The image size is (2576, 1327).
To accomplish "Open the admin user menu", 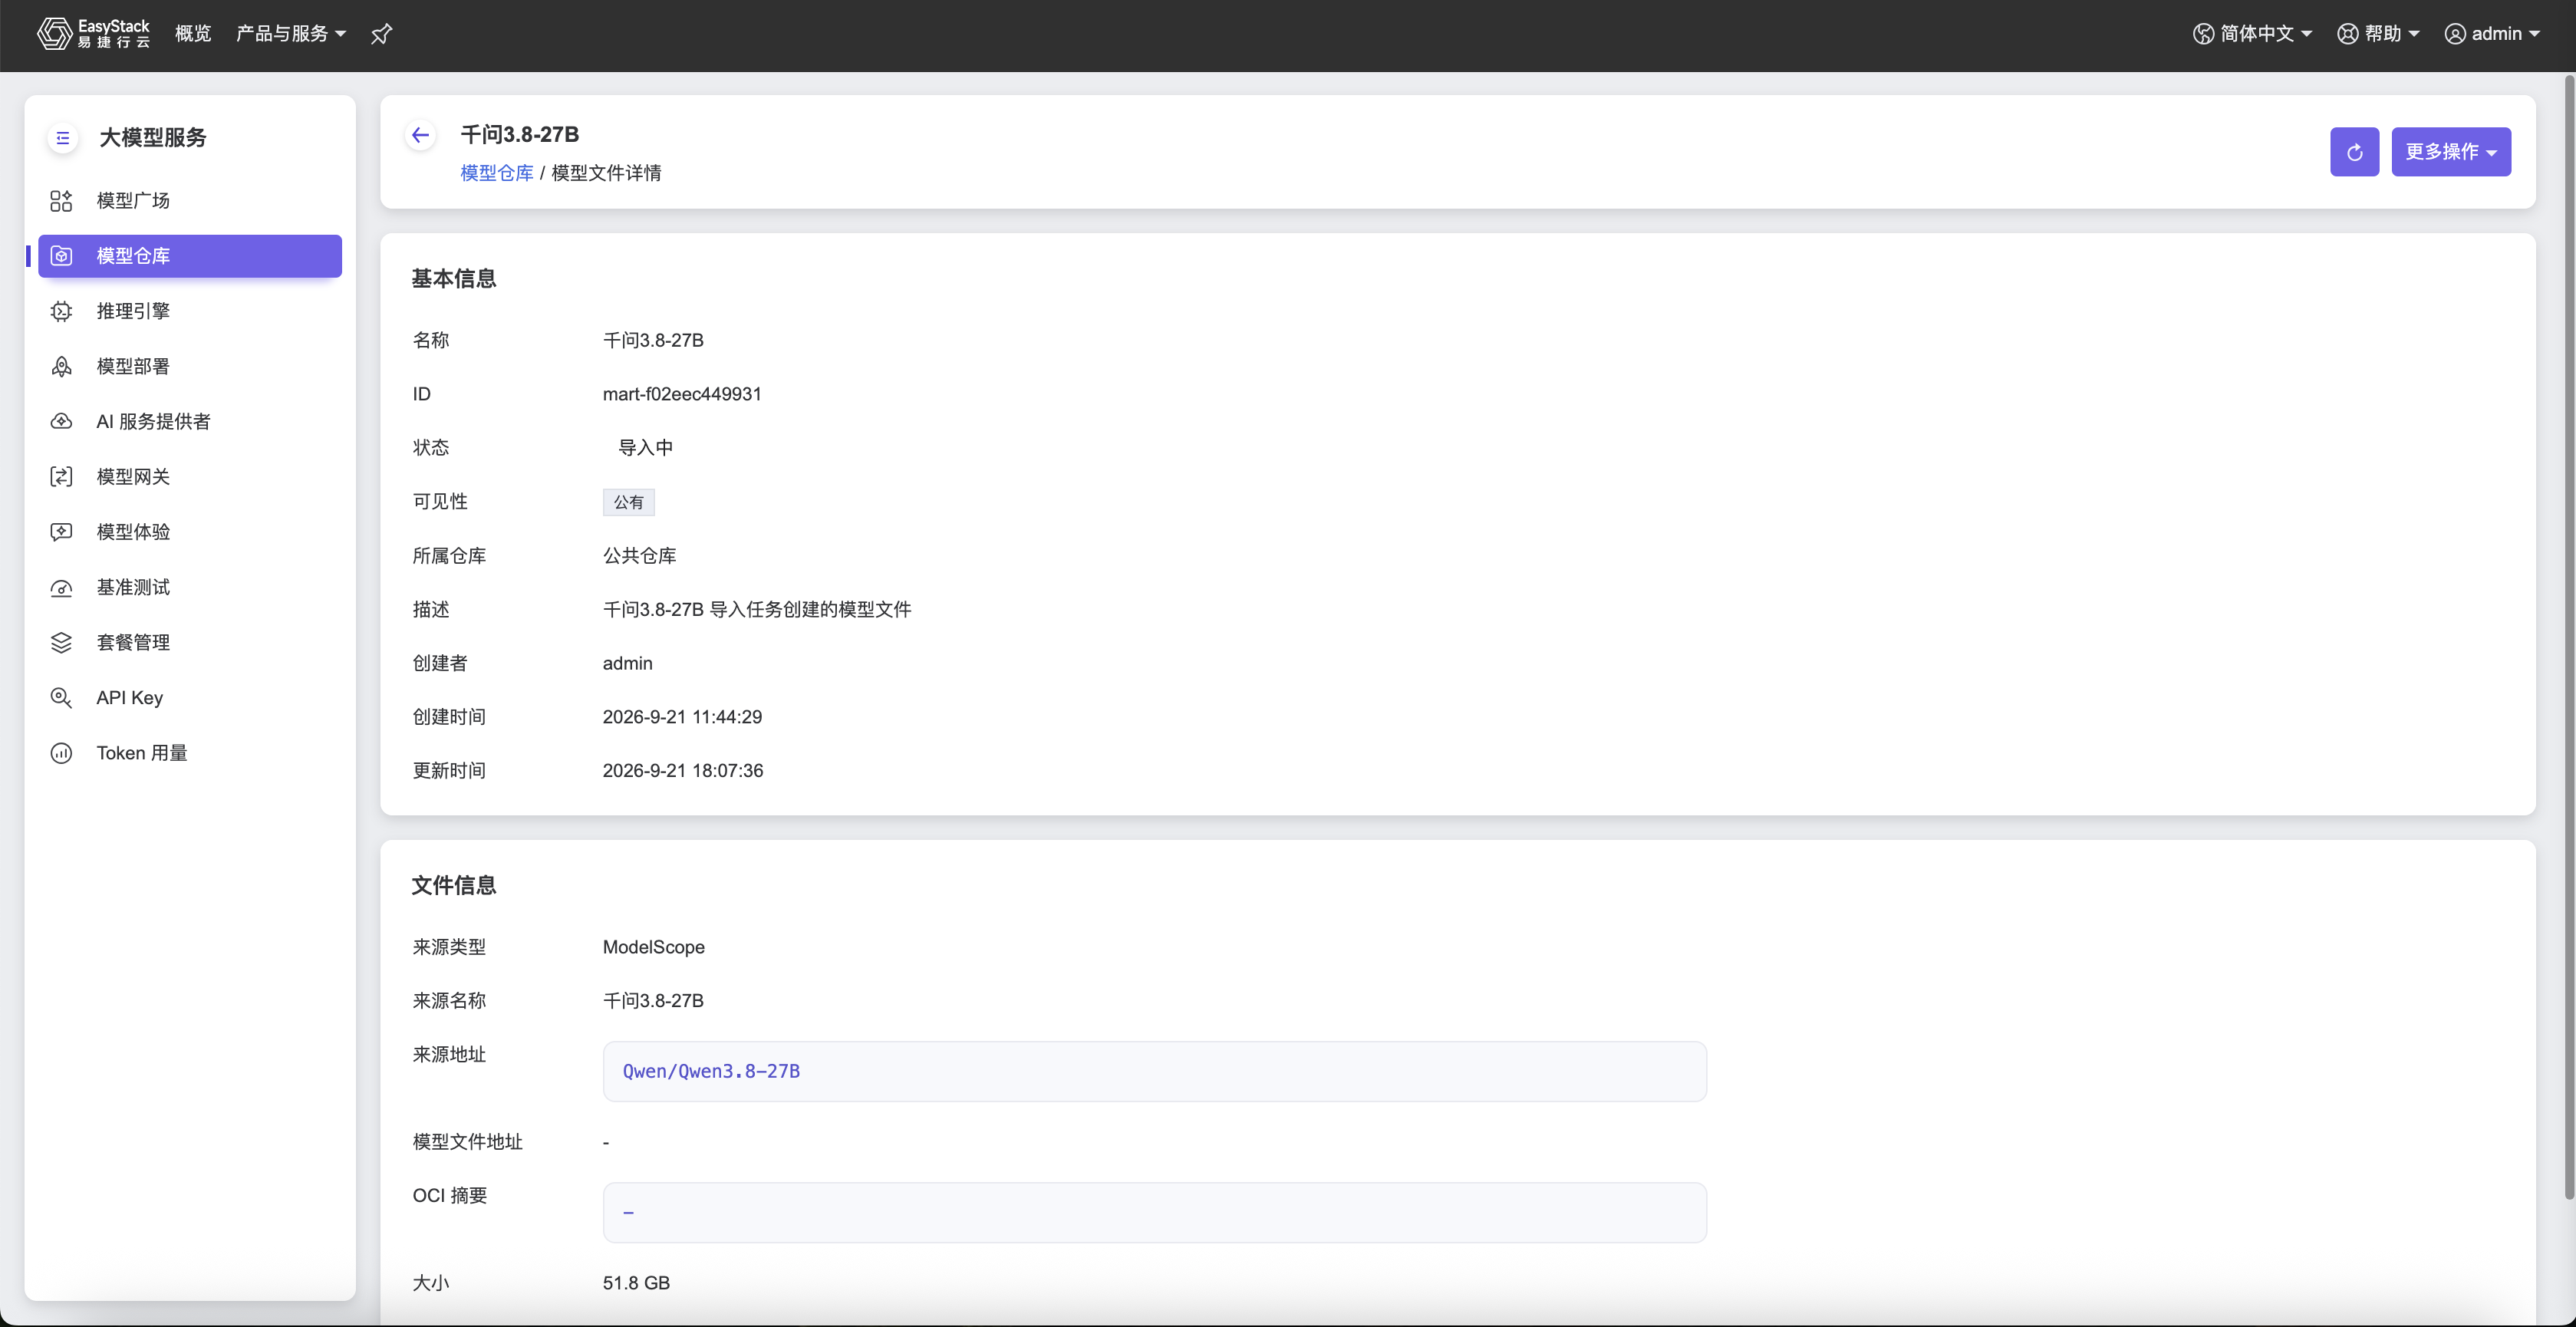I will click(x=2492, y=34).
